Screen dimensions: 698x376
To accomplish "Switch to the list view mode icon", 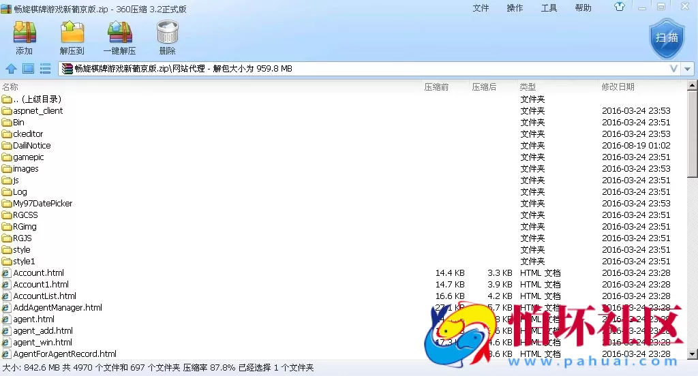I will point(45,69).
